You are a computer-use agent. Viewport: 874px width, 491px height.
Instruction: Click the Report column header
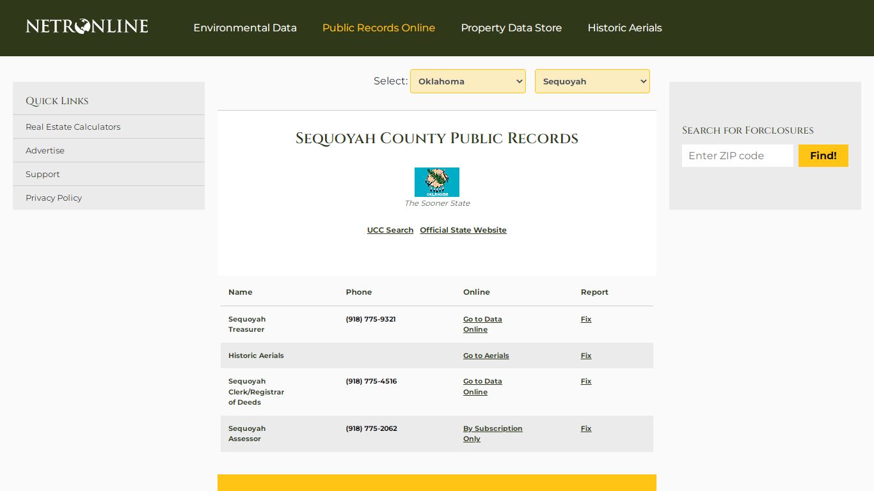594,292
